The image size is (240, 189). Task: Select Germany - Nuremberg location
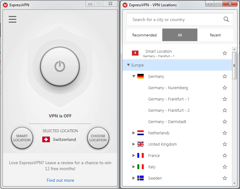(x=177, y=88)
